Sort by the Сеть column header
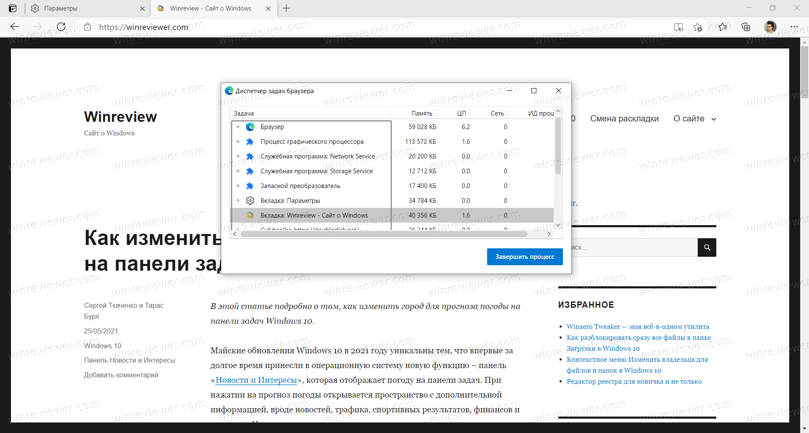Image resolution: width=809 pixels, height=433 pixels. point(489,113)
